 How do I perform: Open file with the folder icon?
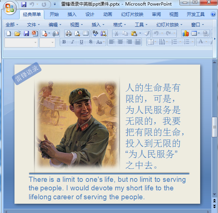click(17, 33)
